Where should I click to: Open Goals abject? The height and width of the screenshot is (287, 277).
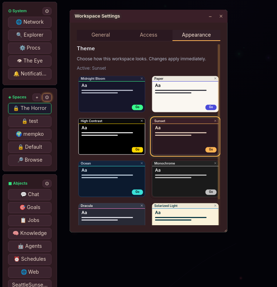pos(30,208)
